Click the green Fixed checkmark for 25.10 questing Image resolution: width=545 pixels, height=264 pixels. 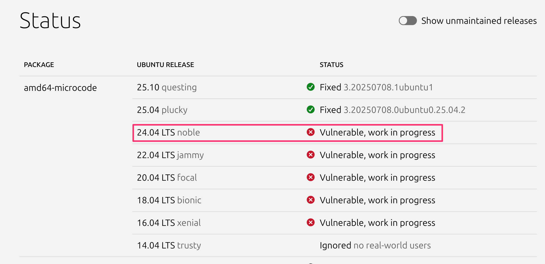coord(311,87)
